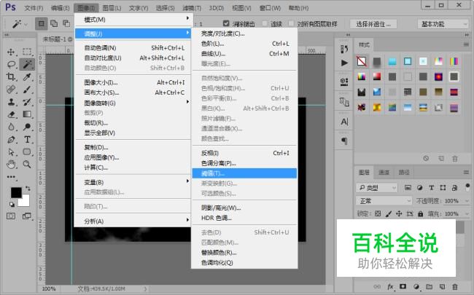Select the Hand tool

(11, 165)
